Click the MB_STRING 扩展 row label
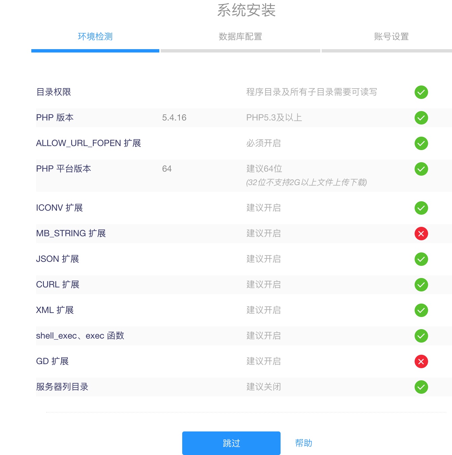The height and width of the screenshot is (455, 452). (71, 234)
